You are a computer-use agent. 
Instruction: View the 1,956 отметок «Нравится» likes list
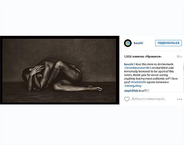143,57
